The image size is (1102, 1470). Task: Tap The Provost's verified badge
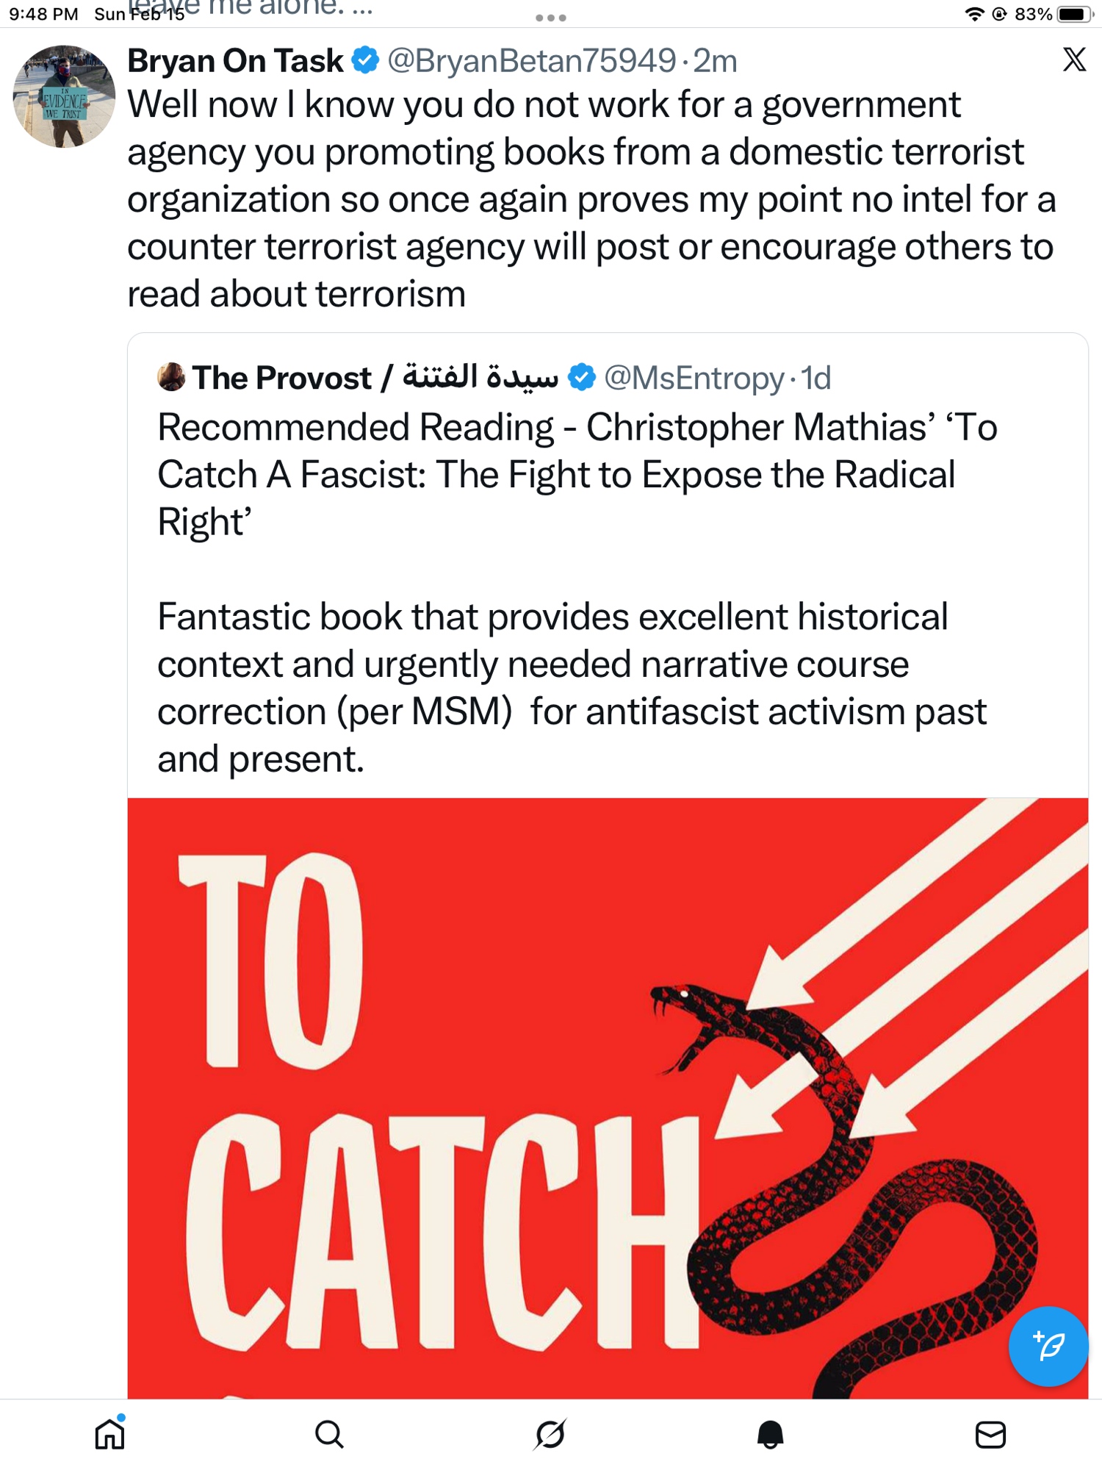pyautogui.click(x=582, y=378)
